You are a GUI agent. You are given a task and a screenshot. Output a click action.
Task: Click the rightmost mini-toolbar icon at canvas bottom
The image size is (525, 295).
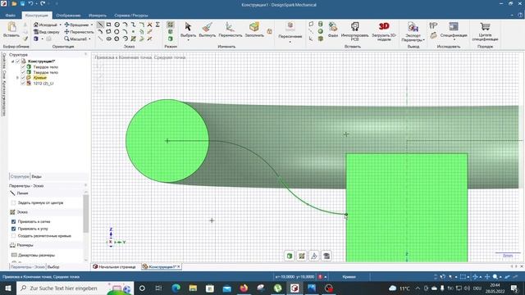coord(326,256)
